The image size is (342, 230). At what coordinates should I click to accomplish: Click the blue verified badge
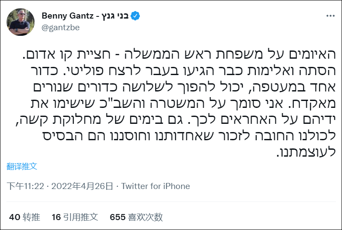[136, 16]
